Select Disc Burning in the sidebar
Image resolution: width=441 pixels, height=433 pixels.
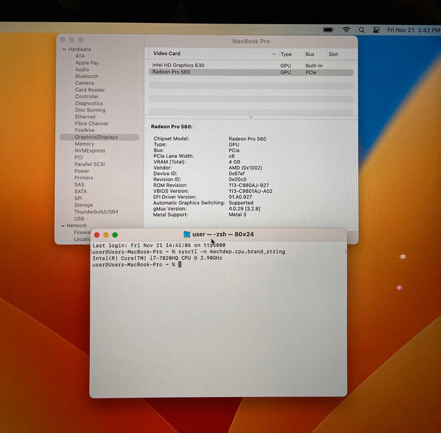(x=90, y=110)
